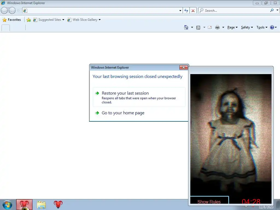Expand the Home button dropdown arrow
This screenshot has height=210, width=280.
[192, 27]
